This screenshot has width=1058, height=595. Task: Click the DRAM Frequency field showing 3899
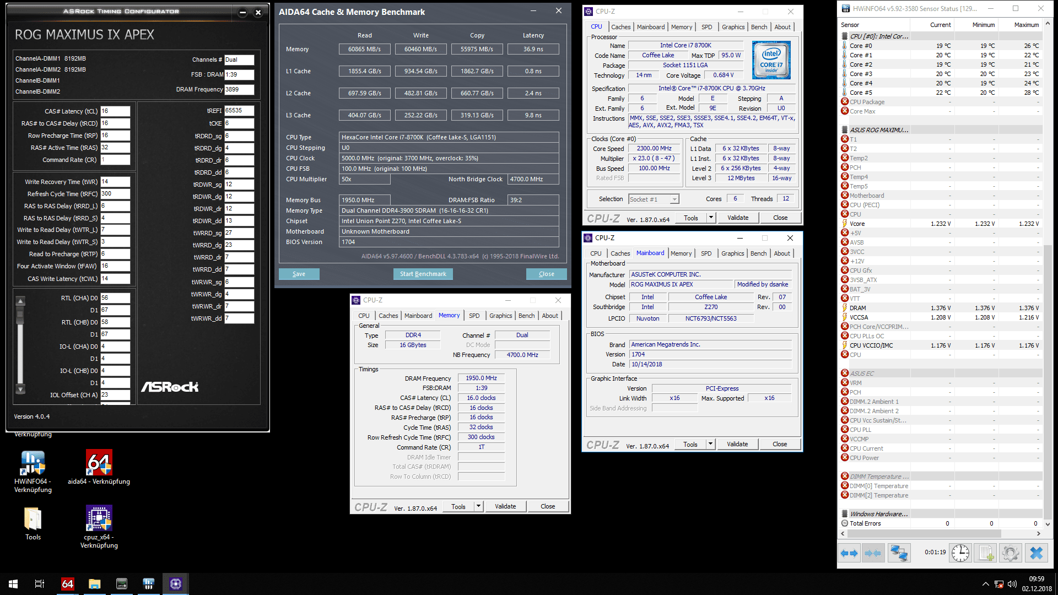[x=239, y=89]
